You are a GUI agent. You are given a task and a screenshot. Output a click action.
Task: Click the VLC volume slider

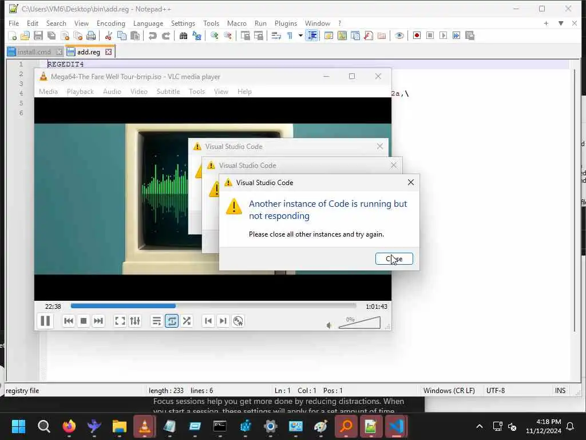[359, 323]
